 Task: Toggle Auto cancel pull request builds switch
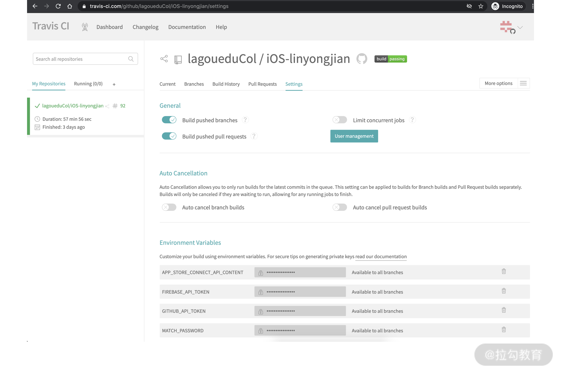[340, 207]
